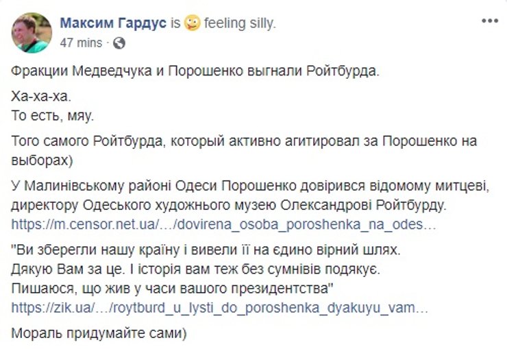
Task: Click the author name Максим Гардус
Action: [114, 23]
